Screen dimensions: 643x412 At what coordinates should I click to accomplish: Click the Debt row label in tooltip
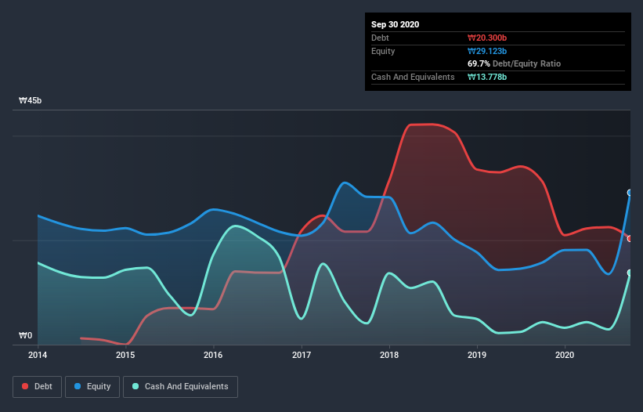click(380, 38)
